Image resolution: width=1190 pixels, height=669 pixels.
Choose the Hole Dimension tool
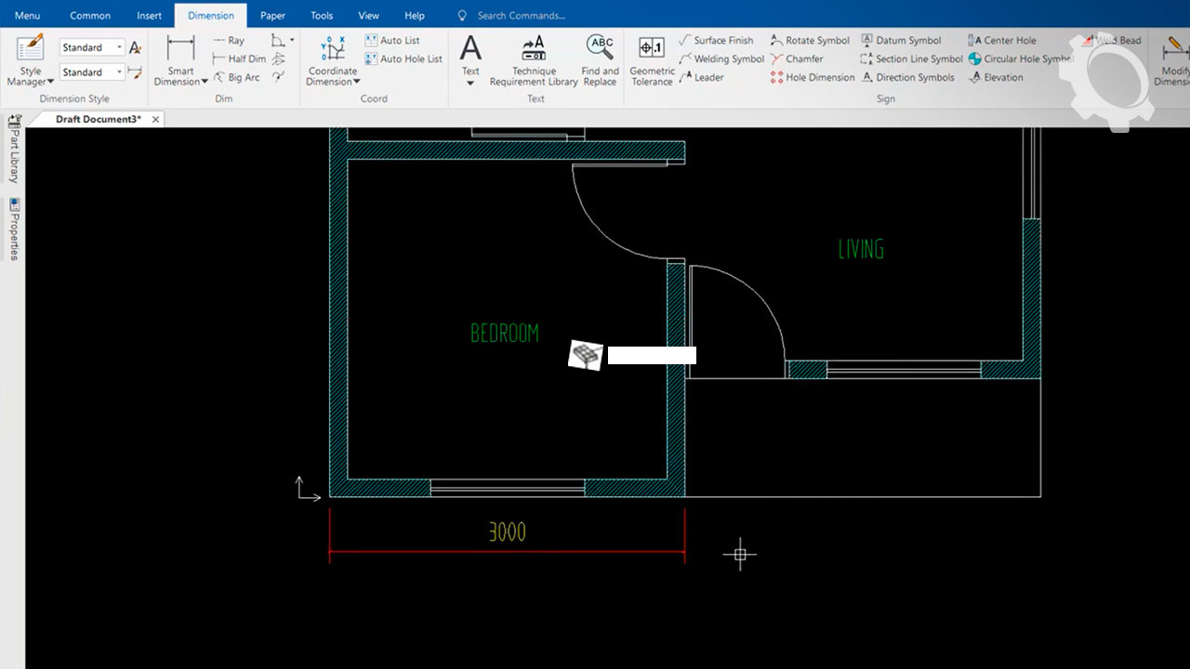point(812,77)
